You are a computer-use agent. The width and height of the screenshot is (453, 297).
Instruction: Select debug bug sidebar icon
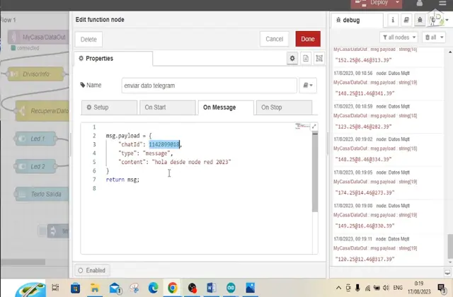click(420, 20)
